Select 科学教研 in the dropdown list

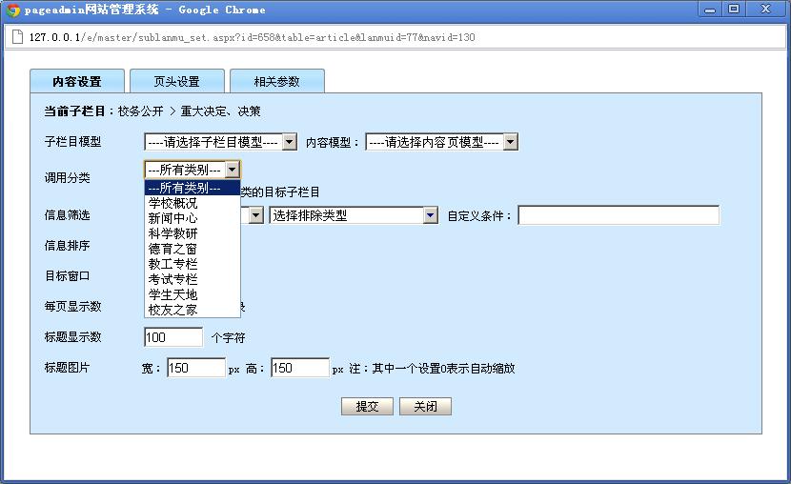173,233
